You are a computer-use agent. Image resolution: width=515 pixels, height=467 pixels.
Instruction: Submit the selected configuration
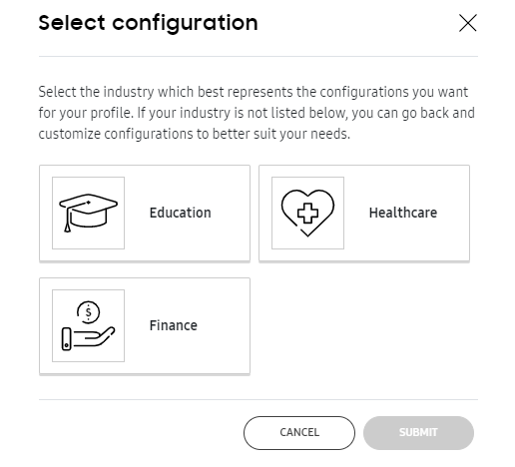click(418, 433)
